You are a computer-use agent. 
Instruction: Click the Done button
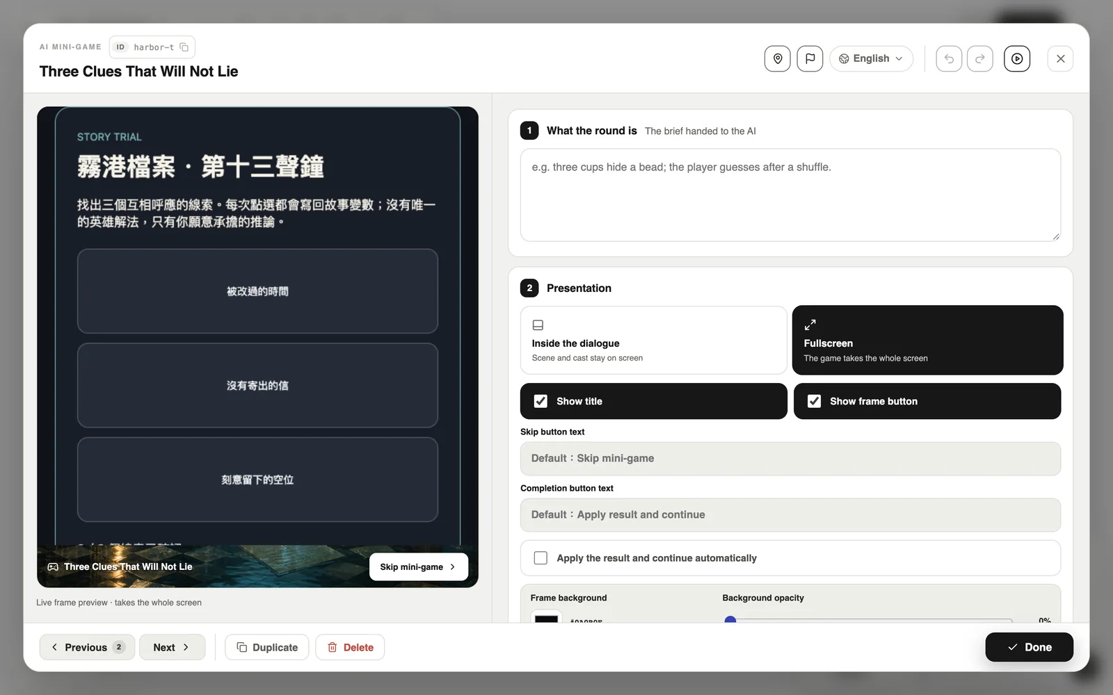click(x=1029, y=647)
